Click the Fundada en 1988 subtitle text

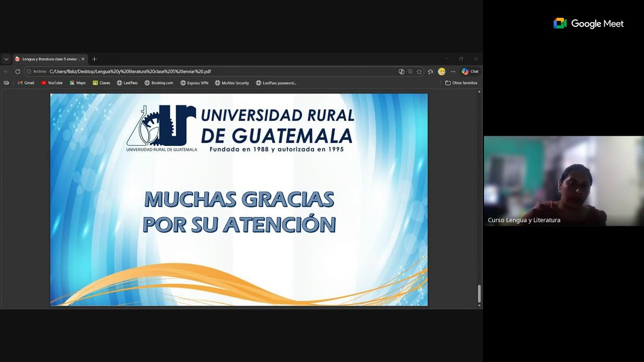tap(277, 149)
